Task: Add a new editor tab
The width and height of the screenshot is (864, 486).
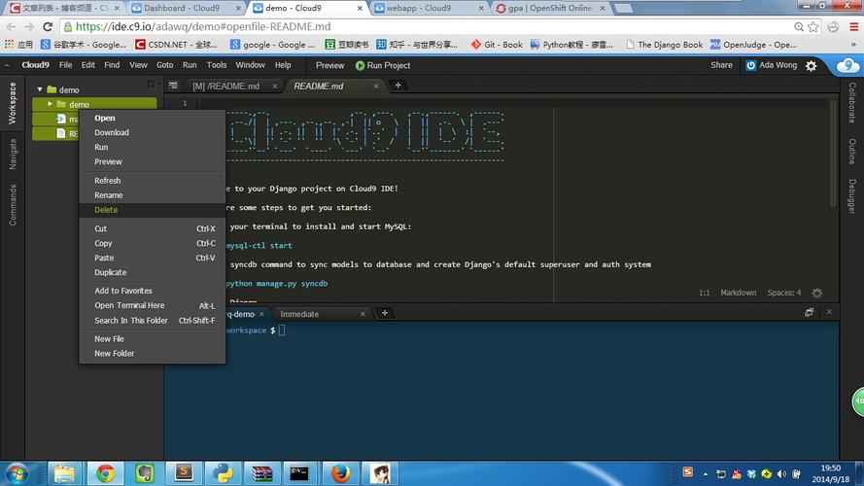Action: [x=397, y=86]
